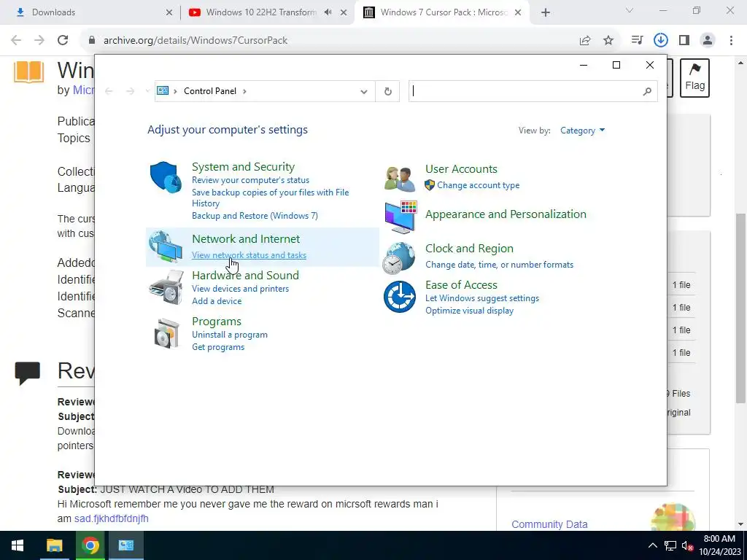
Task: Open Chrome downloads icon in toolbar
Action: pyautogui.click(x=661, y=41)
